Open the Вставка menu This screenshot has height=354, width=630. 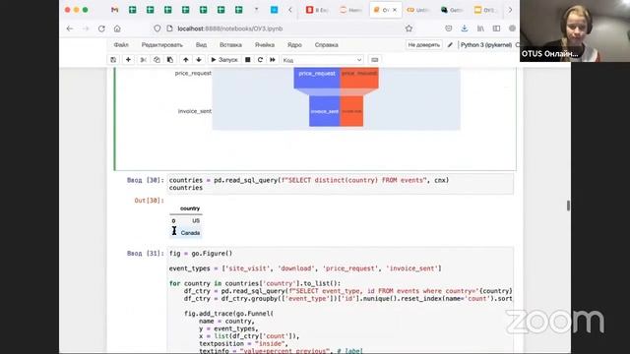point(230,45)
